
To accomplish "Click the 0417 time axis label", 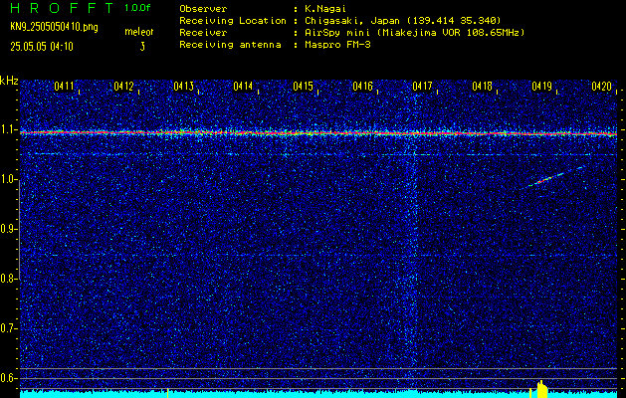I will (422, 87).
